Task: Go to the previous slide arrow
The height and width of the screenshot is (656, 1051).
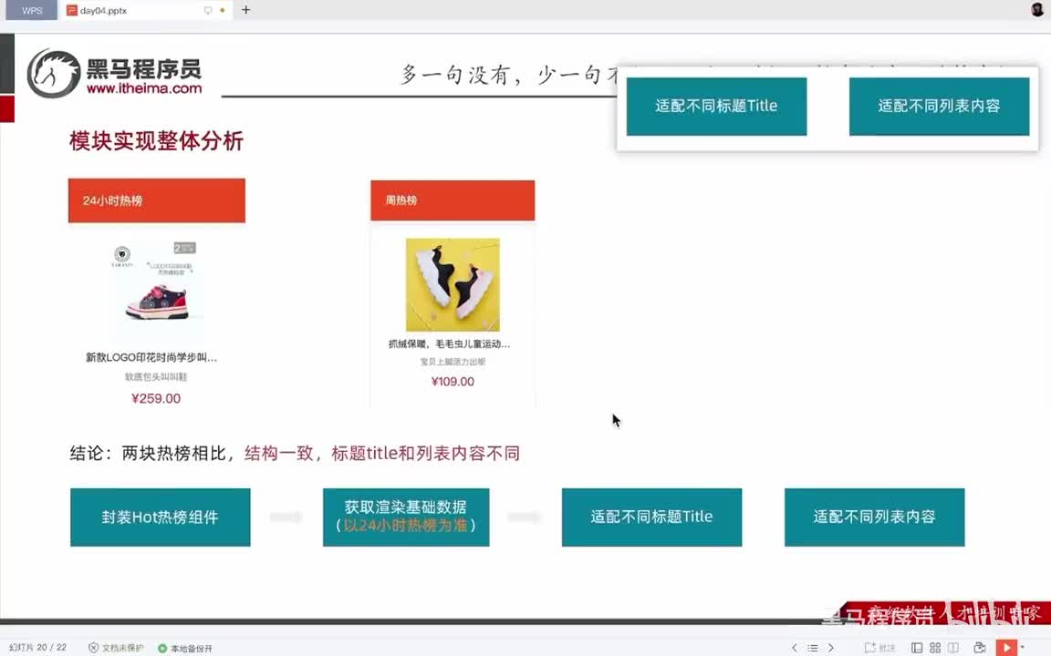Action: coord(795,647)
